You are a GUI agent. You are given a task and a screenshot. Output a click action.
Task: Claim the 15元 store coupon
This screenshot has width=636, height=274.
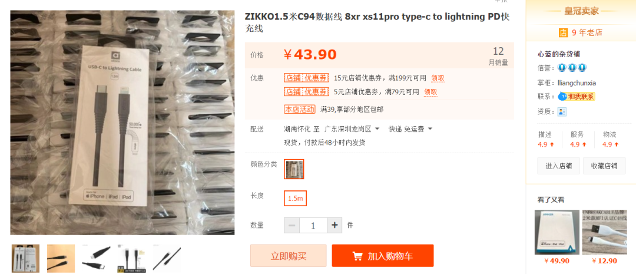point(438,78)
